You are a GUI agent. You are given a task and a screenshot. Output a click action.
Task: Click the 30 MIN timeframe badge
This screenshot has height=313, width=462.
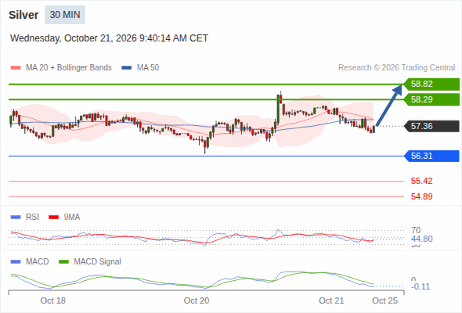(65, 15)
